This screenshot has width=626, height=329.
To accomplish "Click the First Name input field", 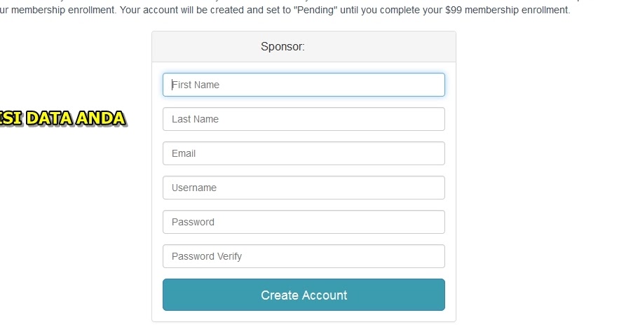I will point(304,85).
